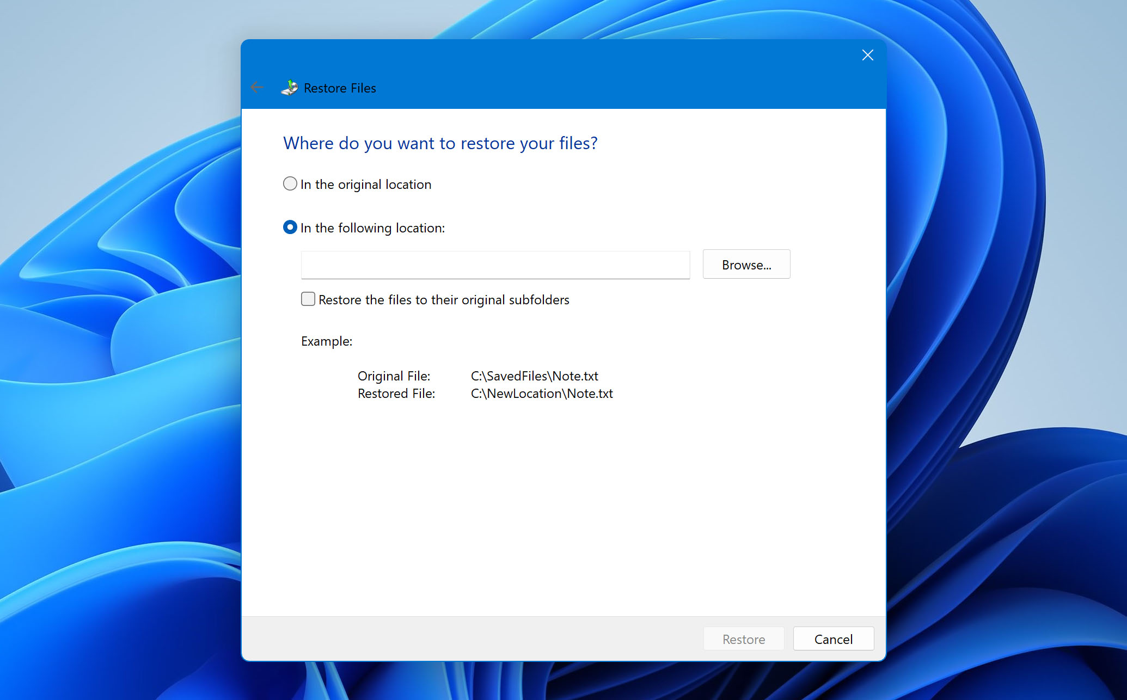Click the Cancel button
Viewport: 1127px width, 700px height.
pyautogui.click(x=834, y=640)
